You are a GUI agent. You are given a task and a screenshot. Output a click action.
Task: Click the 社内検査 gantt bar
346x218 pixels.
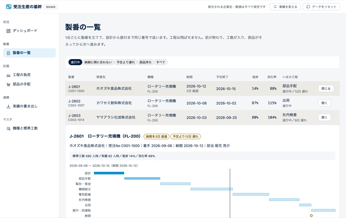coord(284,200)
